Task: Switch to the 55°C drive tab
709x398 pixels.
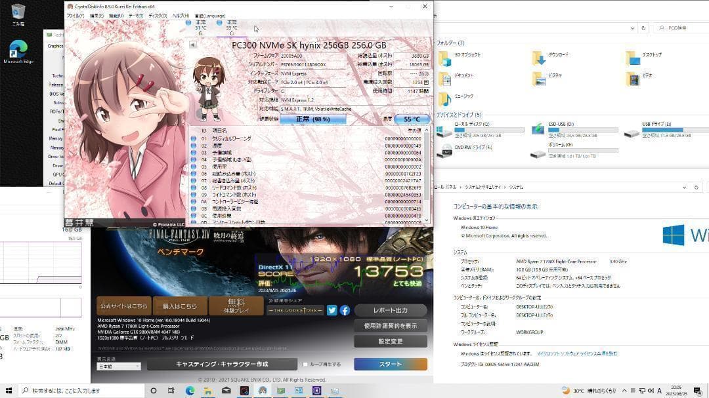Action: (x=232, y=26)
